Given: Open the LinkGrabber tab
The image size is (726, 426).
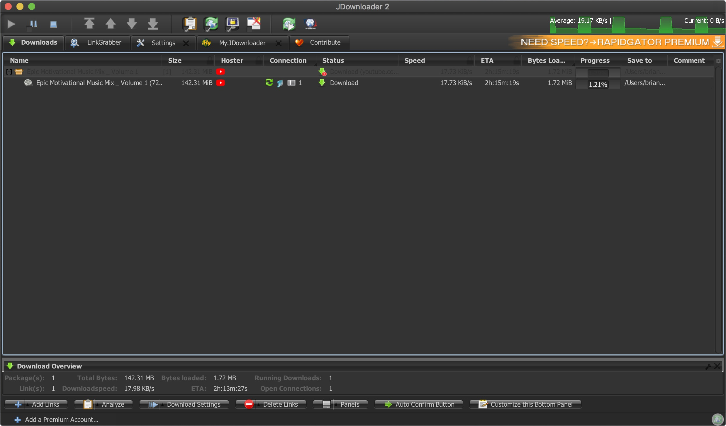Looking at the screenshot, I should point(97,43).
